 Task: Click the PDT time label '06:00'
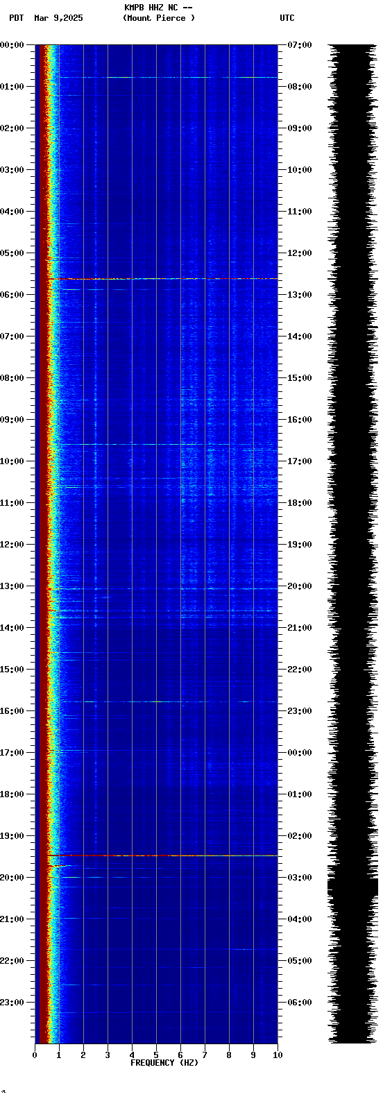(x=12, y=295)
